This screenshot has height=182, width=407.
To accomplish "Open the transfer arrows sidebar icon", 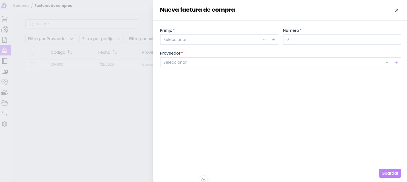I will 5,113.
